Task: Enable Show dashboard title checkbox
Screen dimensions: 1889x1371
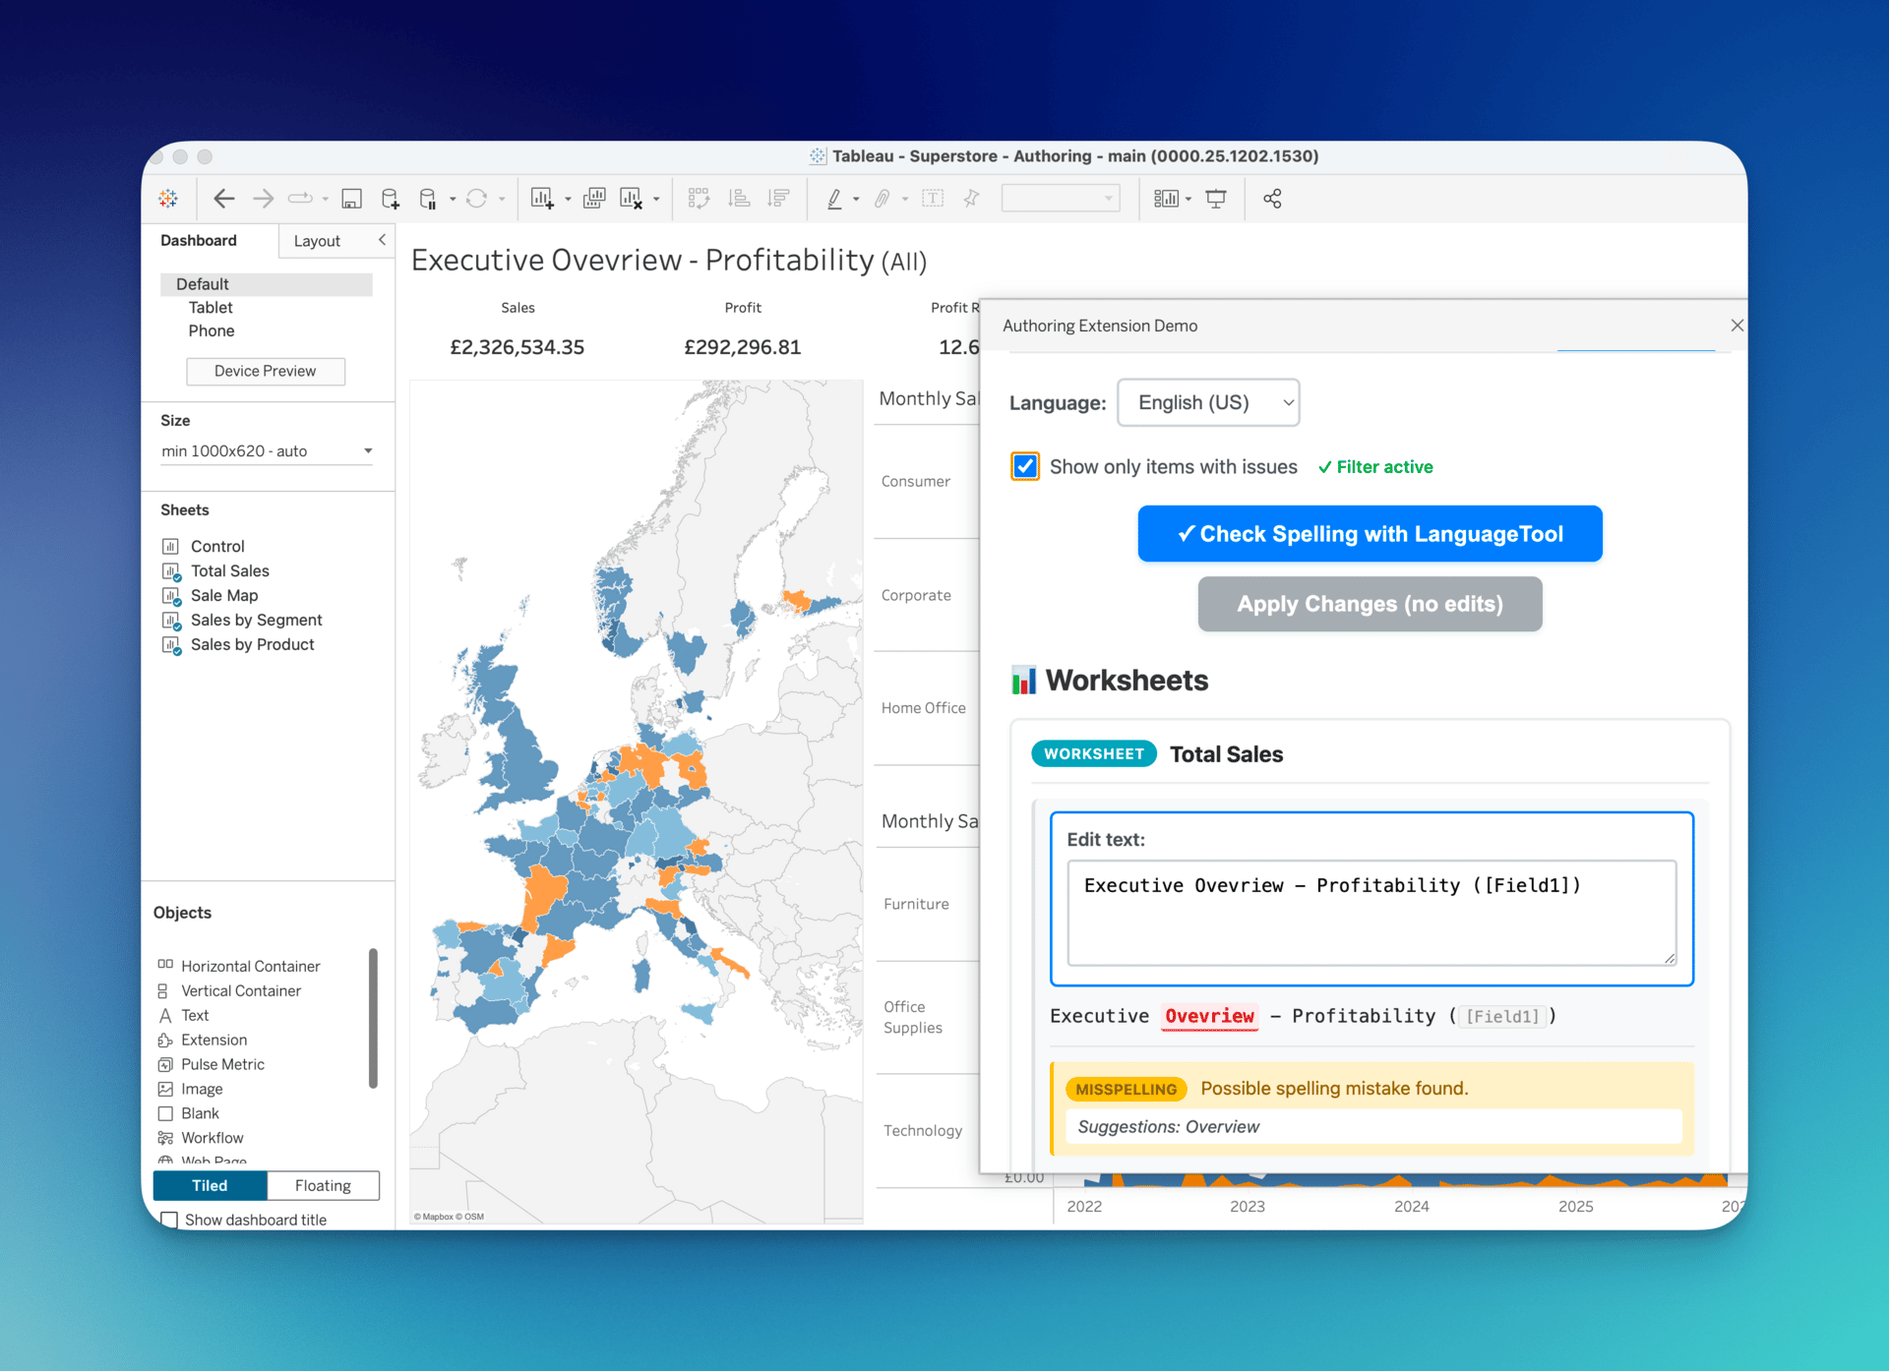Action: pyautogui.click(x=169, y=1220)
